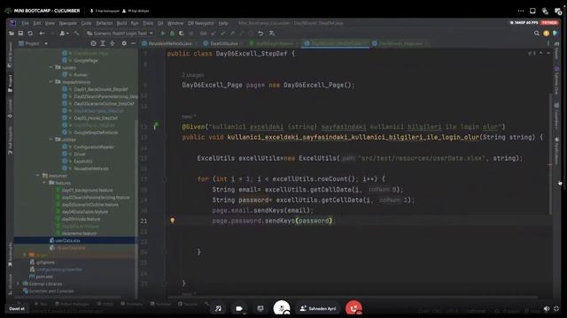The height and width of the screenshot is (318, 567).
Task: Click the editor vertical scrollbar
Action: 550,155
